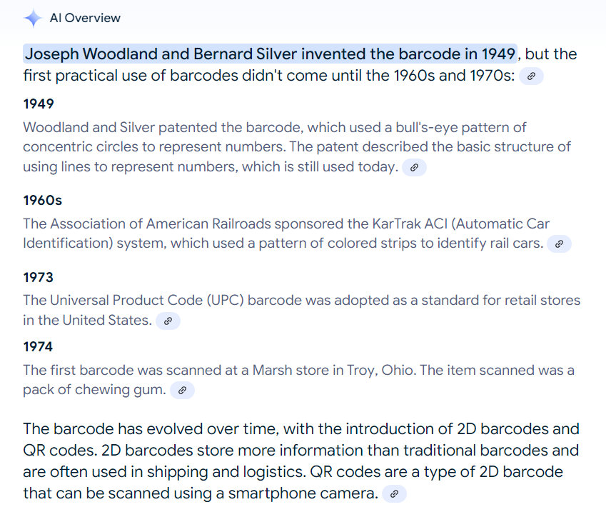Screen dimensions: 606x517
Task: Open source link for the 1949 patent paragraph
Action: [x=414, y=167]
